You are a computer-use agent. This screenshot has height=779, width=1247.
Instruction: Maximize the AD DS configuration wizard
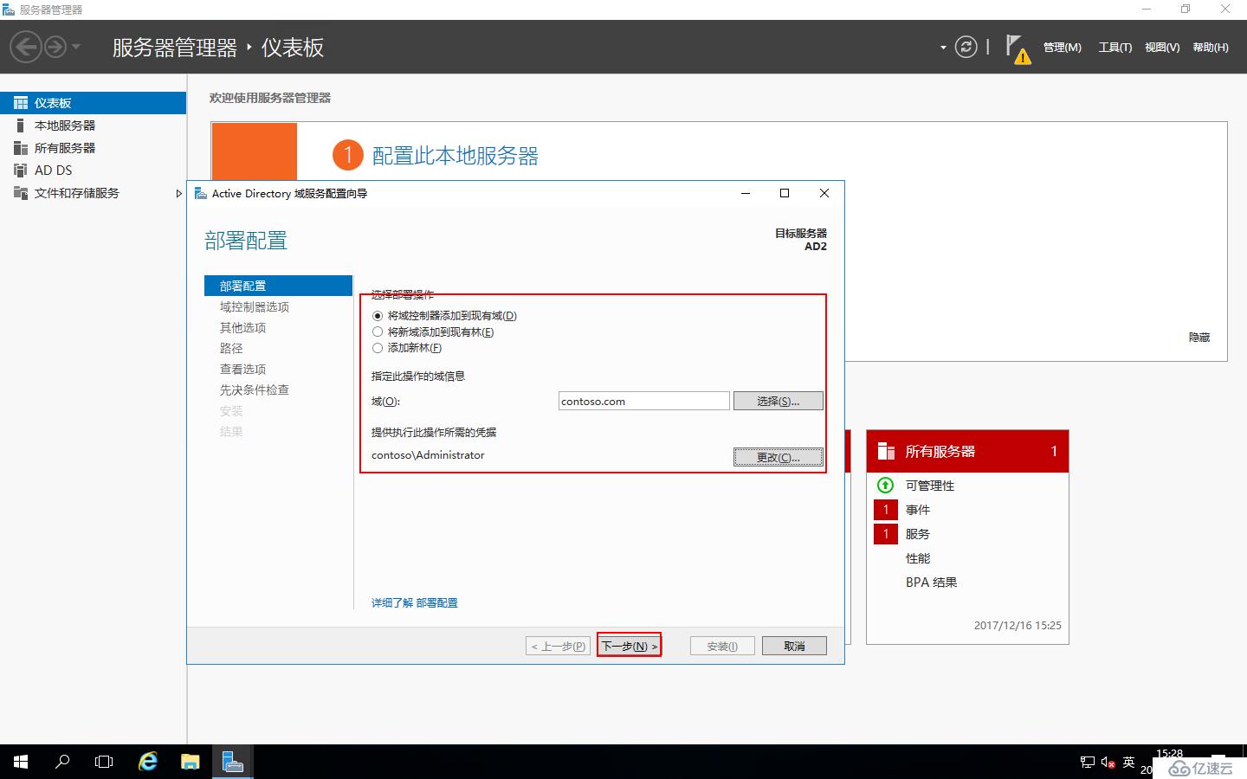(785, 193)
